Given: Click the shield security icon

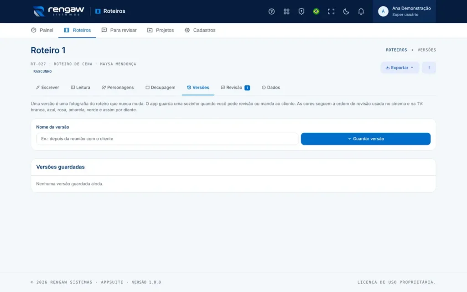Looking at the screenshot, I should pyautogui.click(x=301, y=11).
